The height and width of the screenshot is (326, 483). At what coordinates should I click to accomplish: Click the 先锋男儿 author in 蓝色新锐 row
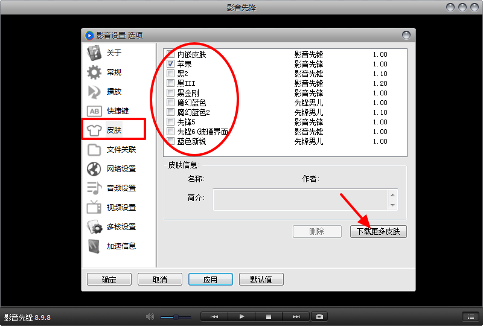[x=309, y=141]
